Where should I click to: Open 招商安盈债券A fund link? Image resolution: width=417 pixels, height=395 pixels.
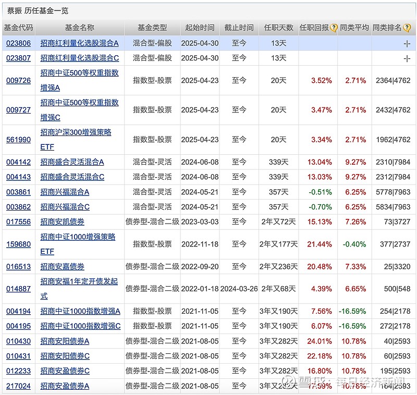click(65, 386)
